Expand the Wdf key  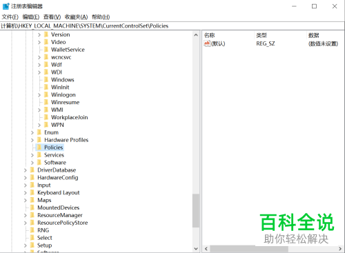click(39, 65)
